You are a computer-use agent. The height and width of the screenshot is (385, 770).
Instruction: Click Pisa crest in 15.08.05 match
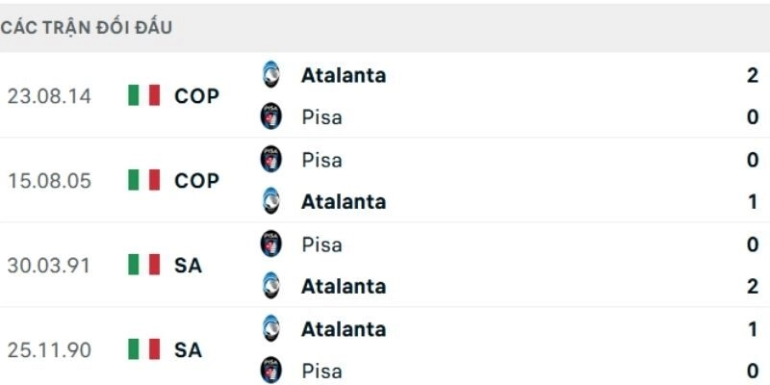(x=271, y=160)
